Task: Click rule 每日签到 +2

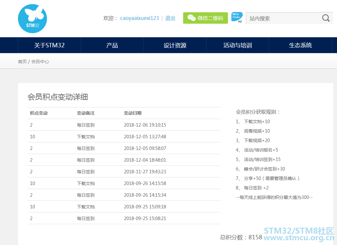Action: (256, 188)
